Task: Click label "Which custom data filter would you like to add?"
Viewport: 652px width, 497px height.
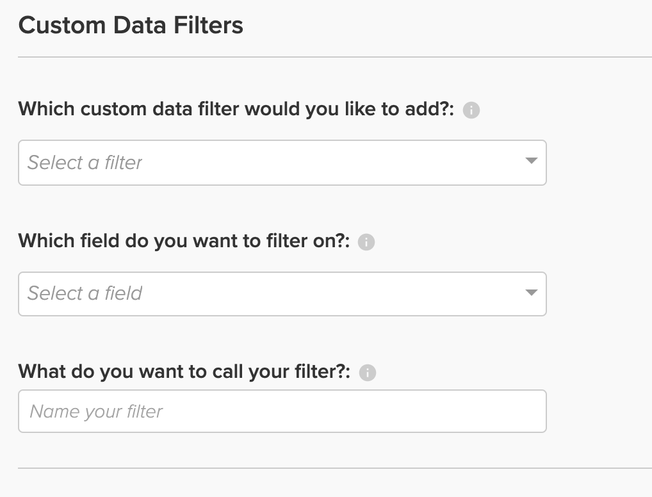Action: [x=236, y=110]
